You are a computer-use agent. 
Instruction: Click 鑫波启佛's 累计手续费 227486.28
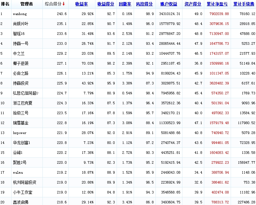click(246, 202)
